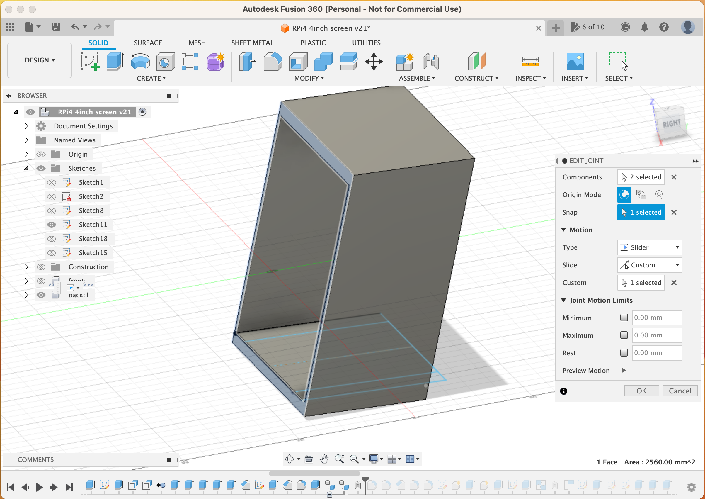Switch to the UTILITIES tab

[366, 43]
